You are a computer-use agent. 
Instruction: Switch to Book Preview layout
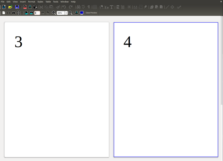point(14,13)
